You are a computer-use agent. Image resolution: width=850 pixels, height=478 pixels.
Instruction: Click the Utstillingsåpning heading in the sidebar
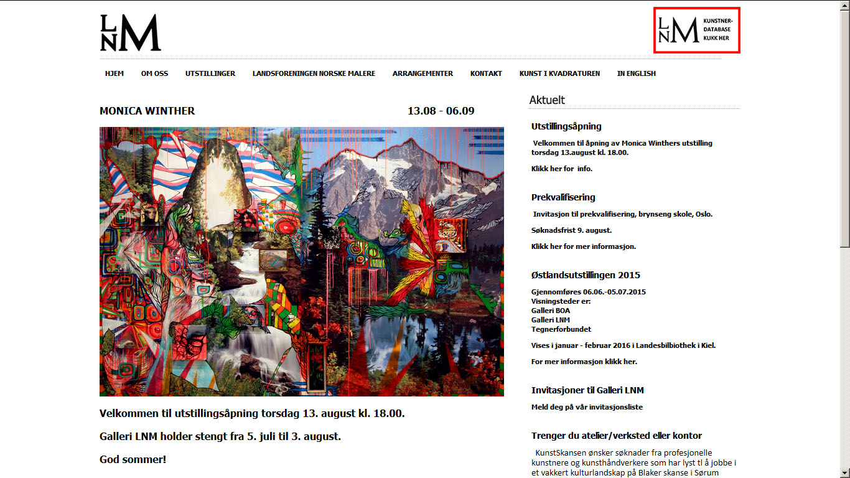click(566, 126)
